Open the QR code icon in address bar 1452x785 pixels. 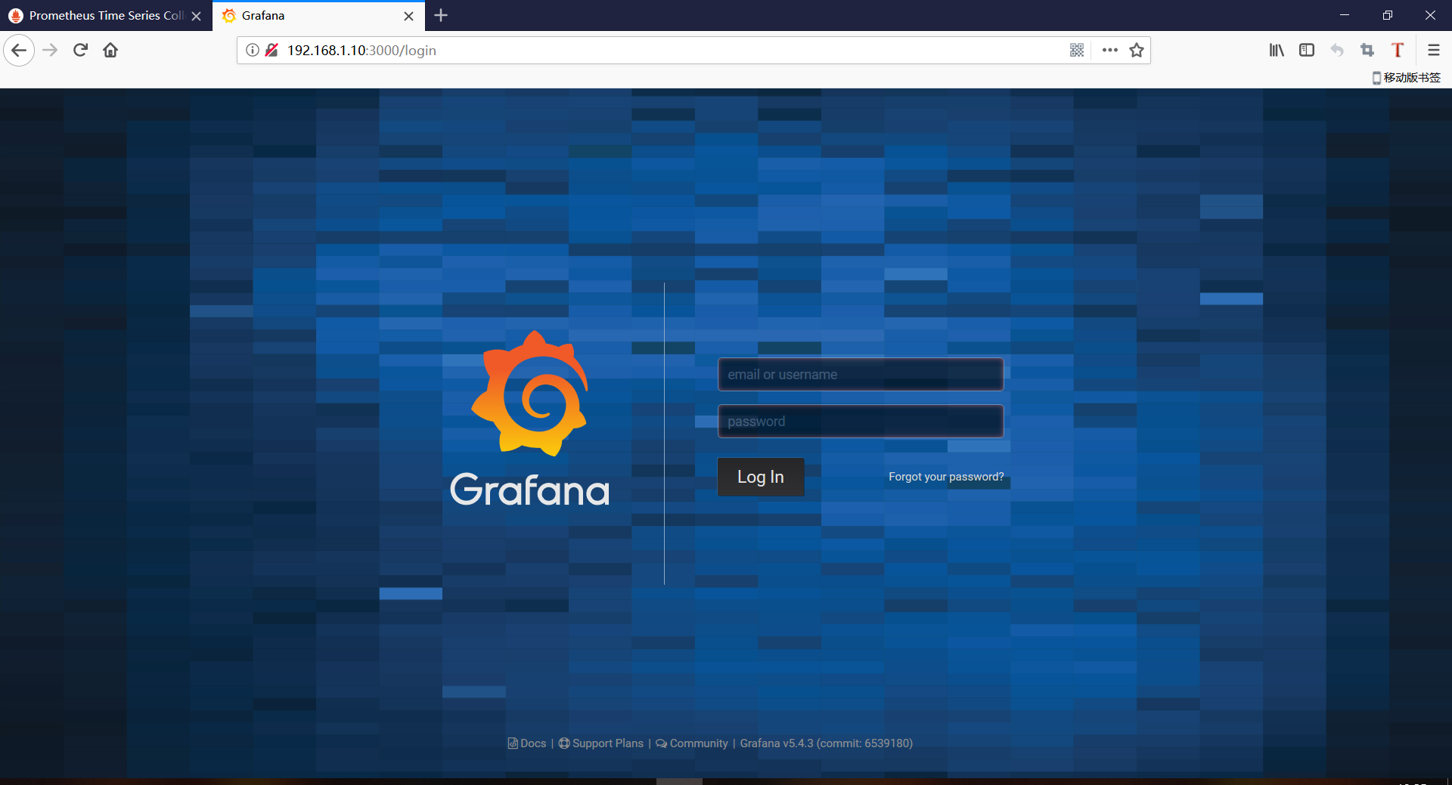point(1077,51)
